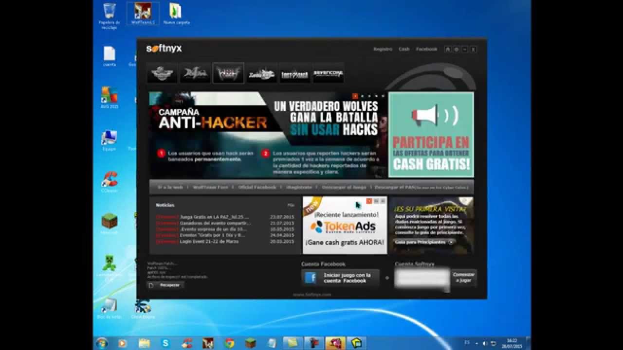Open the TokenAds advertisement
Image resolution: width=623 pixels, height=350 pixels.
[345, 225]
